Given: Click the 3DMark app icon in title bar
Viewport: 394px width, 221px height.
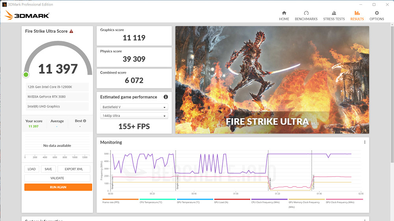Looking at the screenshot, I should (4, 4).
